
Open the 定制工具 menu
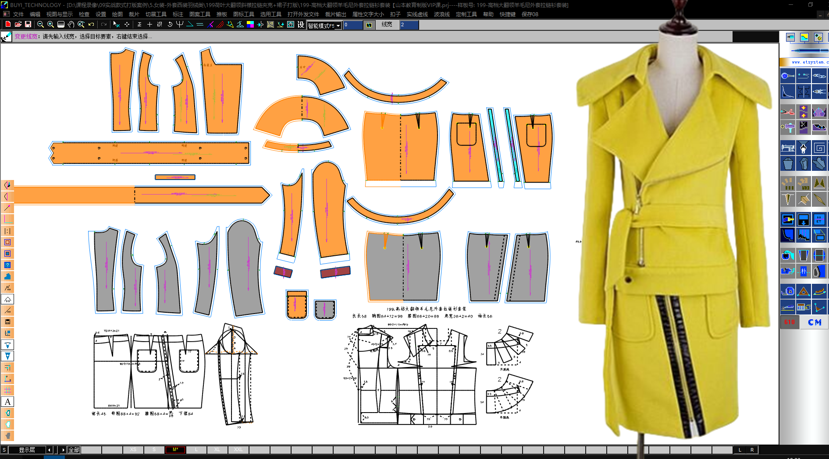click(x=466, y=14)
